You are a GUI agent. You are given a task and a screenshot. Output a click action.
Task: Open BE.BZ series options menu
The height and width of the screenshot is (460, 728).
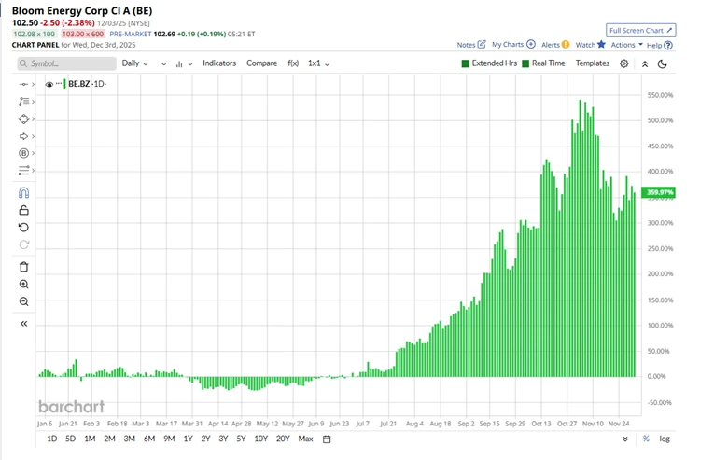click(x=59, y=84)
